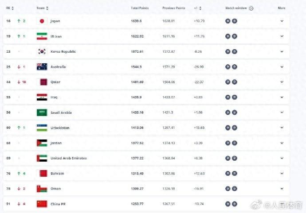Click the Uzbekistan flag icon
This screenshot has width=306, height=213.
pos(42,128)
